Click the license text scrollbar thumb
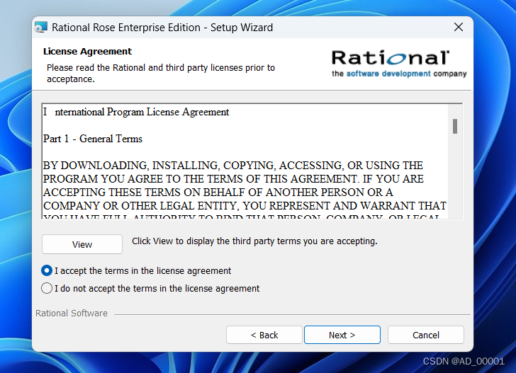This screenshot has width=516, height=373. [455, 126]
